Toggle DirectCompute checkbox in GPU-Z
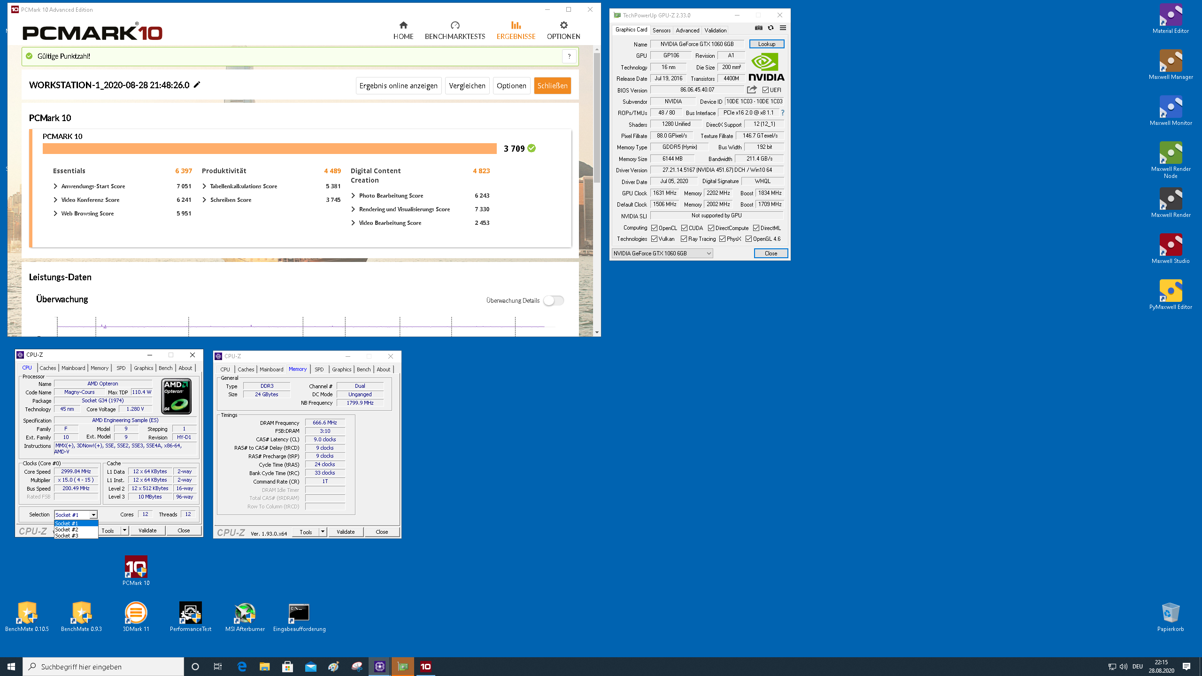 [711, 228]
